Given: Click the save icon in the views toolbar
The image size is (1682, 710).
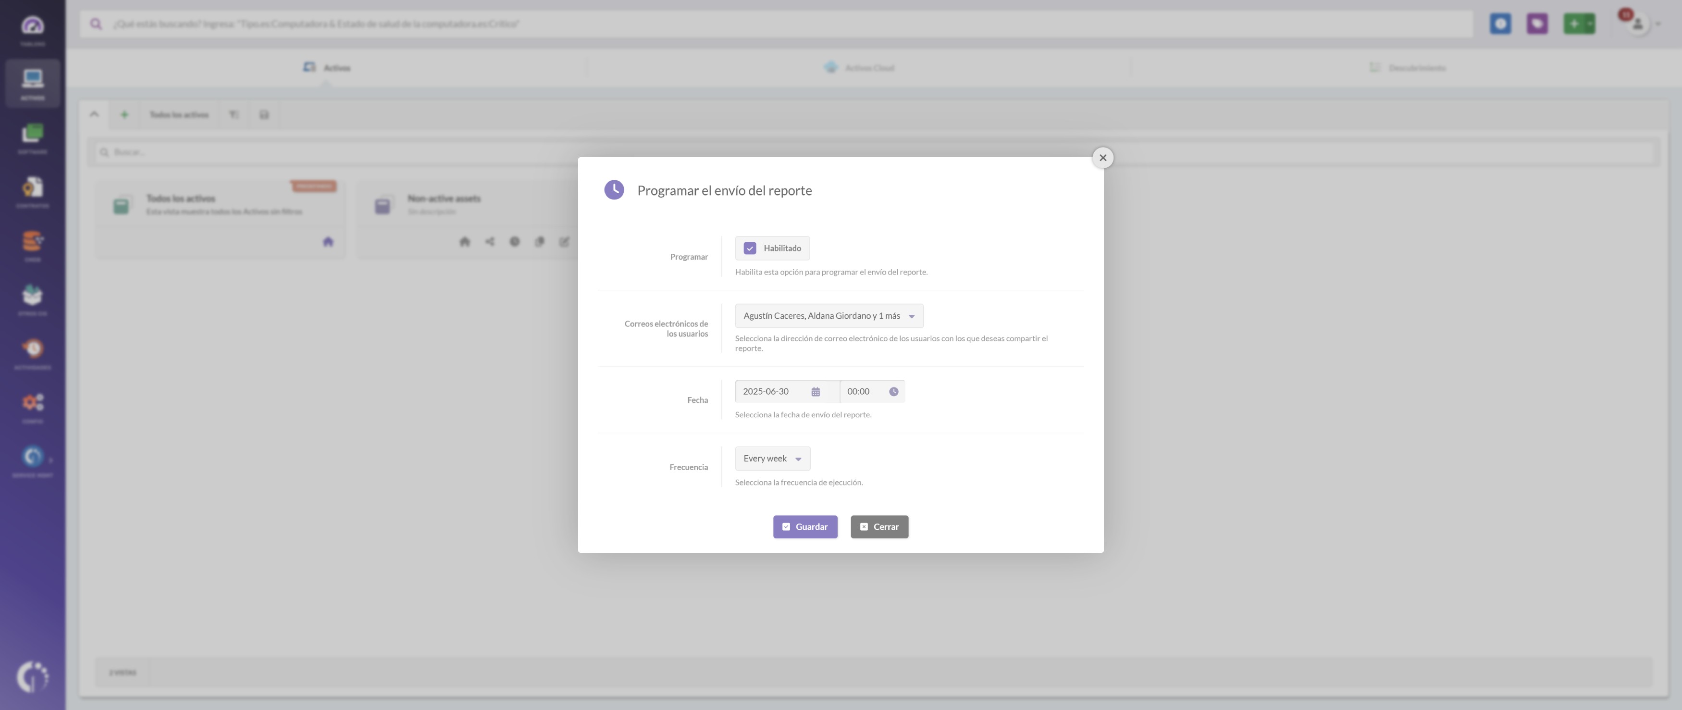Looking at the screenshot, I should [x=264, y=114].
